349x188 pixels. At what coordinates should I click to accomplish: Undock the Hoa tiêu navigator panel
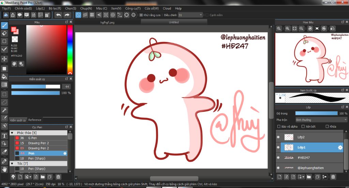pos(343,22)
